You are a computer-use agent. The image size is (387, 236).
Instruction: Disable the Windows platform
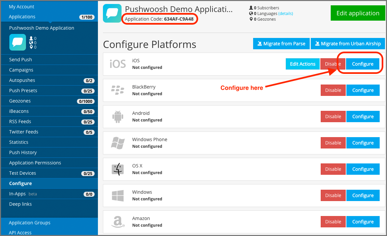click(333, 195)
